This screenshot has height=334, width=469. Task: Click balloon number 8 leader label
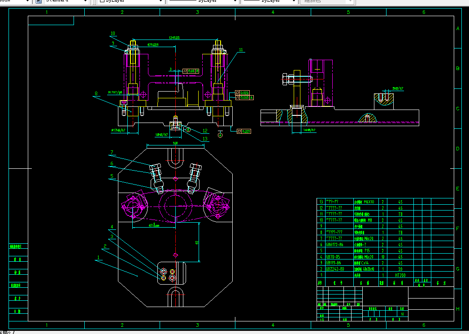[x=96, y=93]
